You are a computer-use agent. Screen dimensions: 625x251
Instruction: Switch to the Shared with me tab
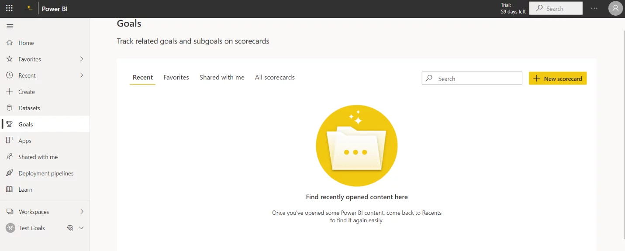coord(222,77)
